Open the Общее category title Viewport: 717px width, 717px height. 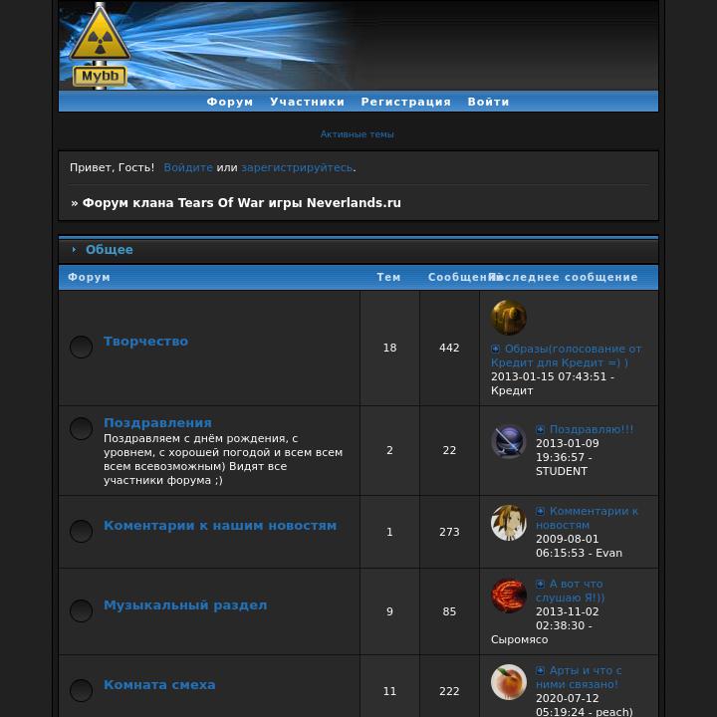tap(110, 250)
